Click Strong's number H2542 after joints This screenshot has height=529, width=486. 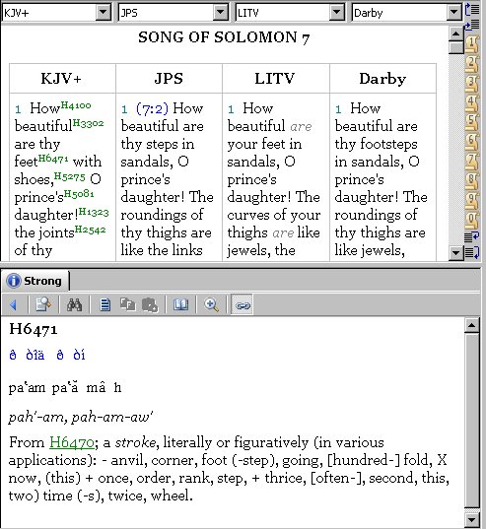[x=90, y=230]
